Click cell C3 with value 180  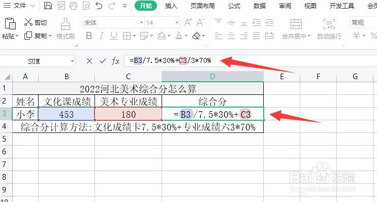click(129, 114)
